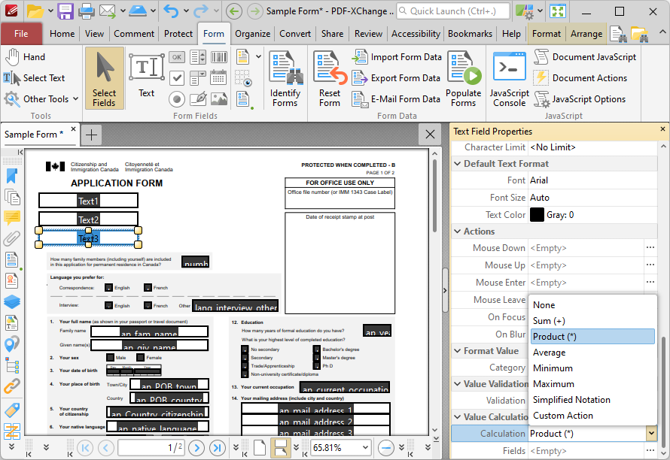Select Simplified Notation option
The image size is (670, 460).
pyautogui.click(x=592, y=400)
